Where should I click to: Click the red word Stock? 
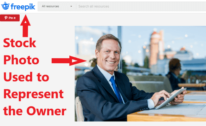pos(20,43)
